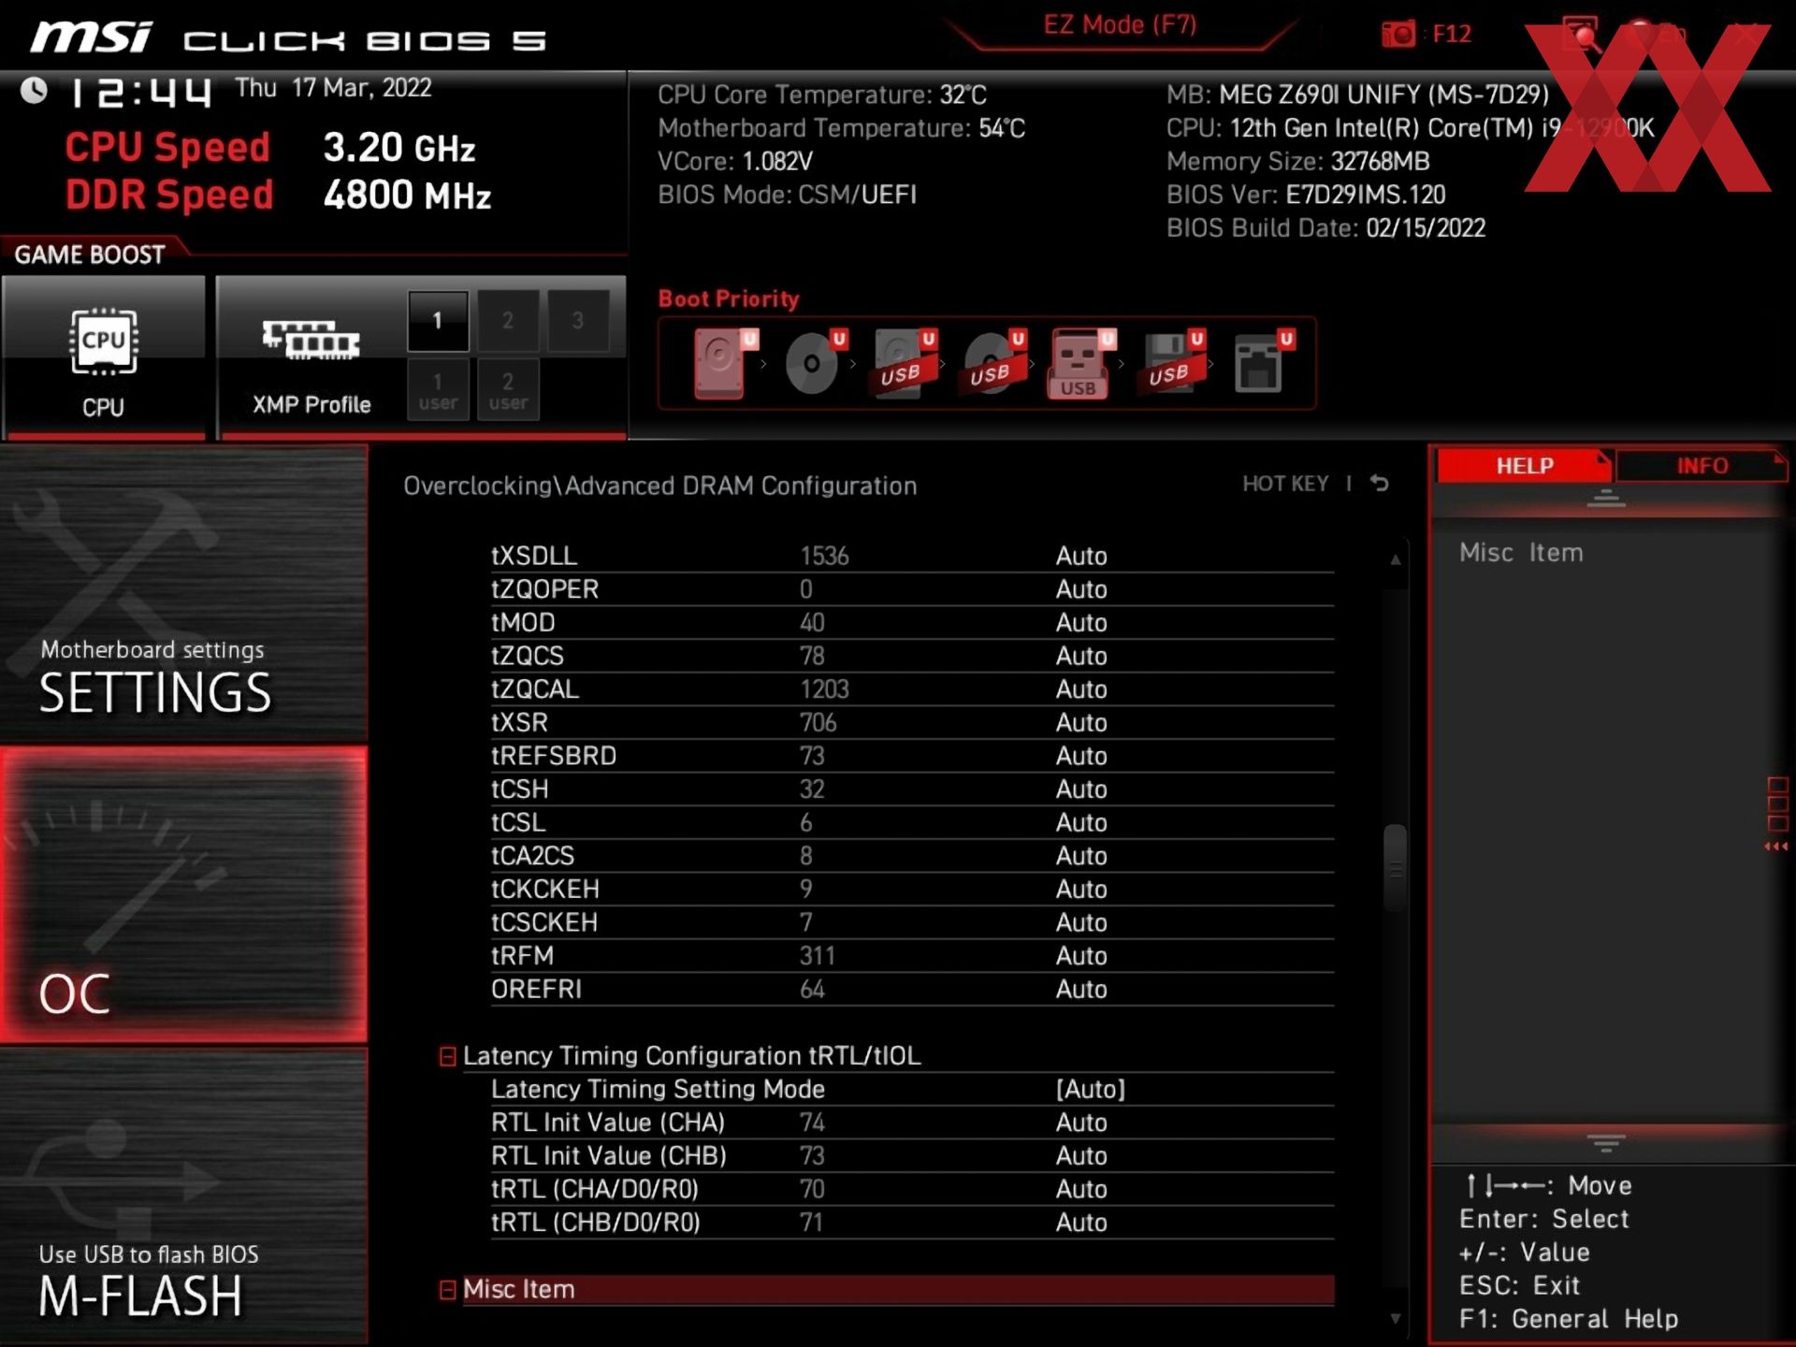
Task: Click the tREFSBRD timing label
Action: [x=554, y=756]
